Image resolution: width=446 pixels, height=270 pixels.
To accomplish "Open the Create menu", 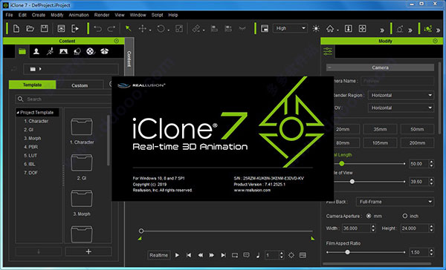I will click(x=39, y=15).
